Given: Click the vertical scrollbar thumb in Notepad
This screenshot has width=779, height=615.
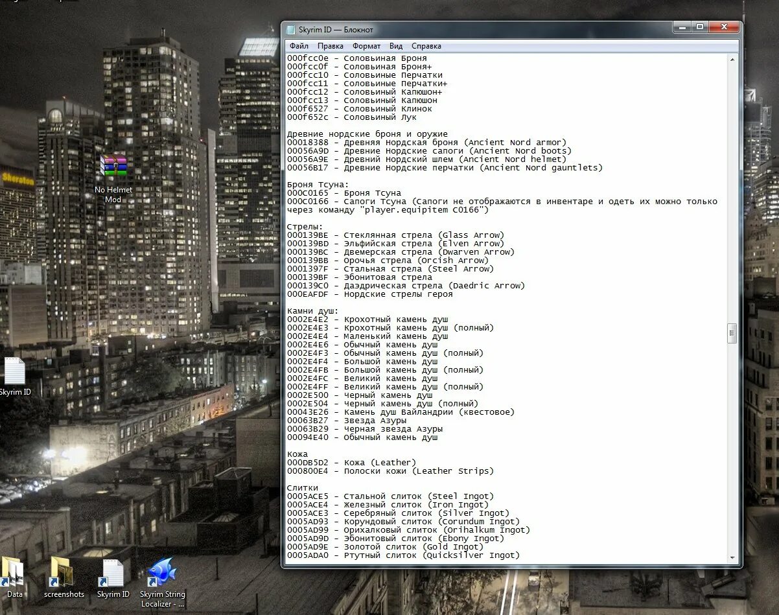Looking at the screenshot, I should tap(732, 333).
